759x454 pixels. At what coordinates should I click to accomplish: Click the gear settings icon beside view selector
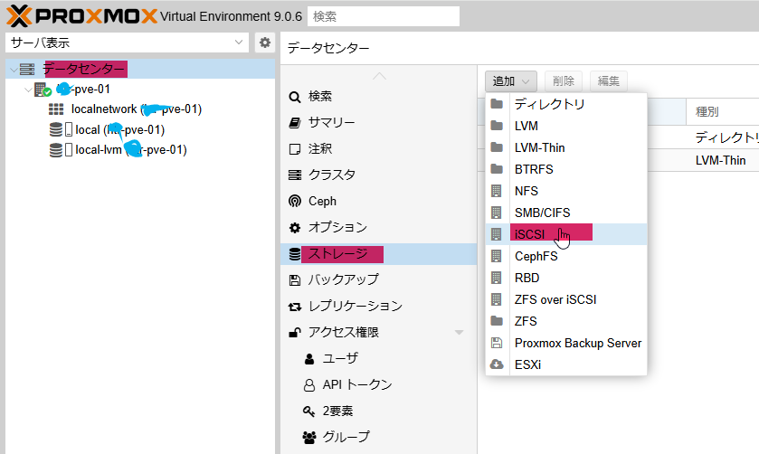pyautogui.click(x=265, y=43)
